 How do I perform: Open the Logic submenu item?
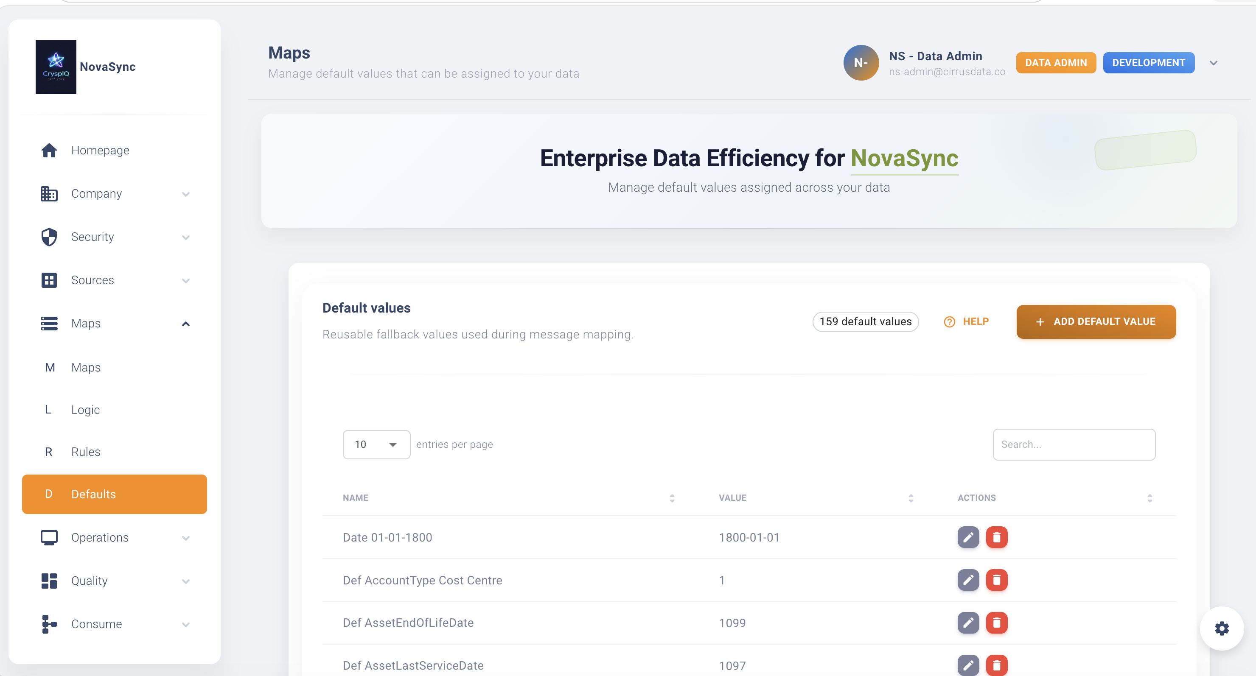(x=115, y=410)
